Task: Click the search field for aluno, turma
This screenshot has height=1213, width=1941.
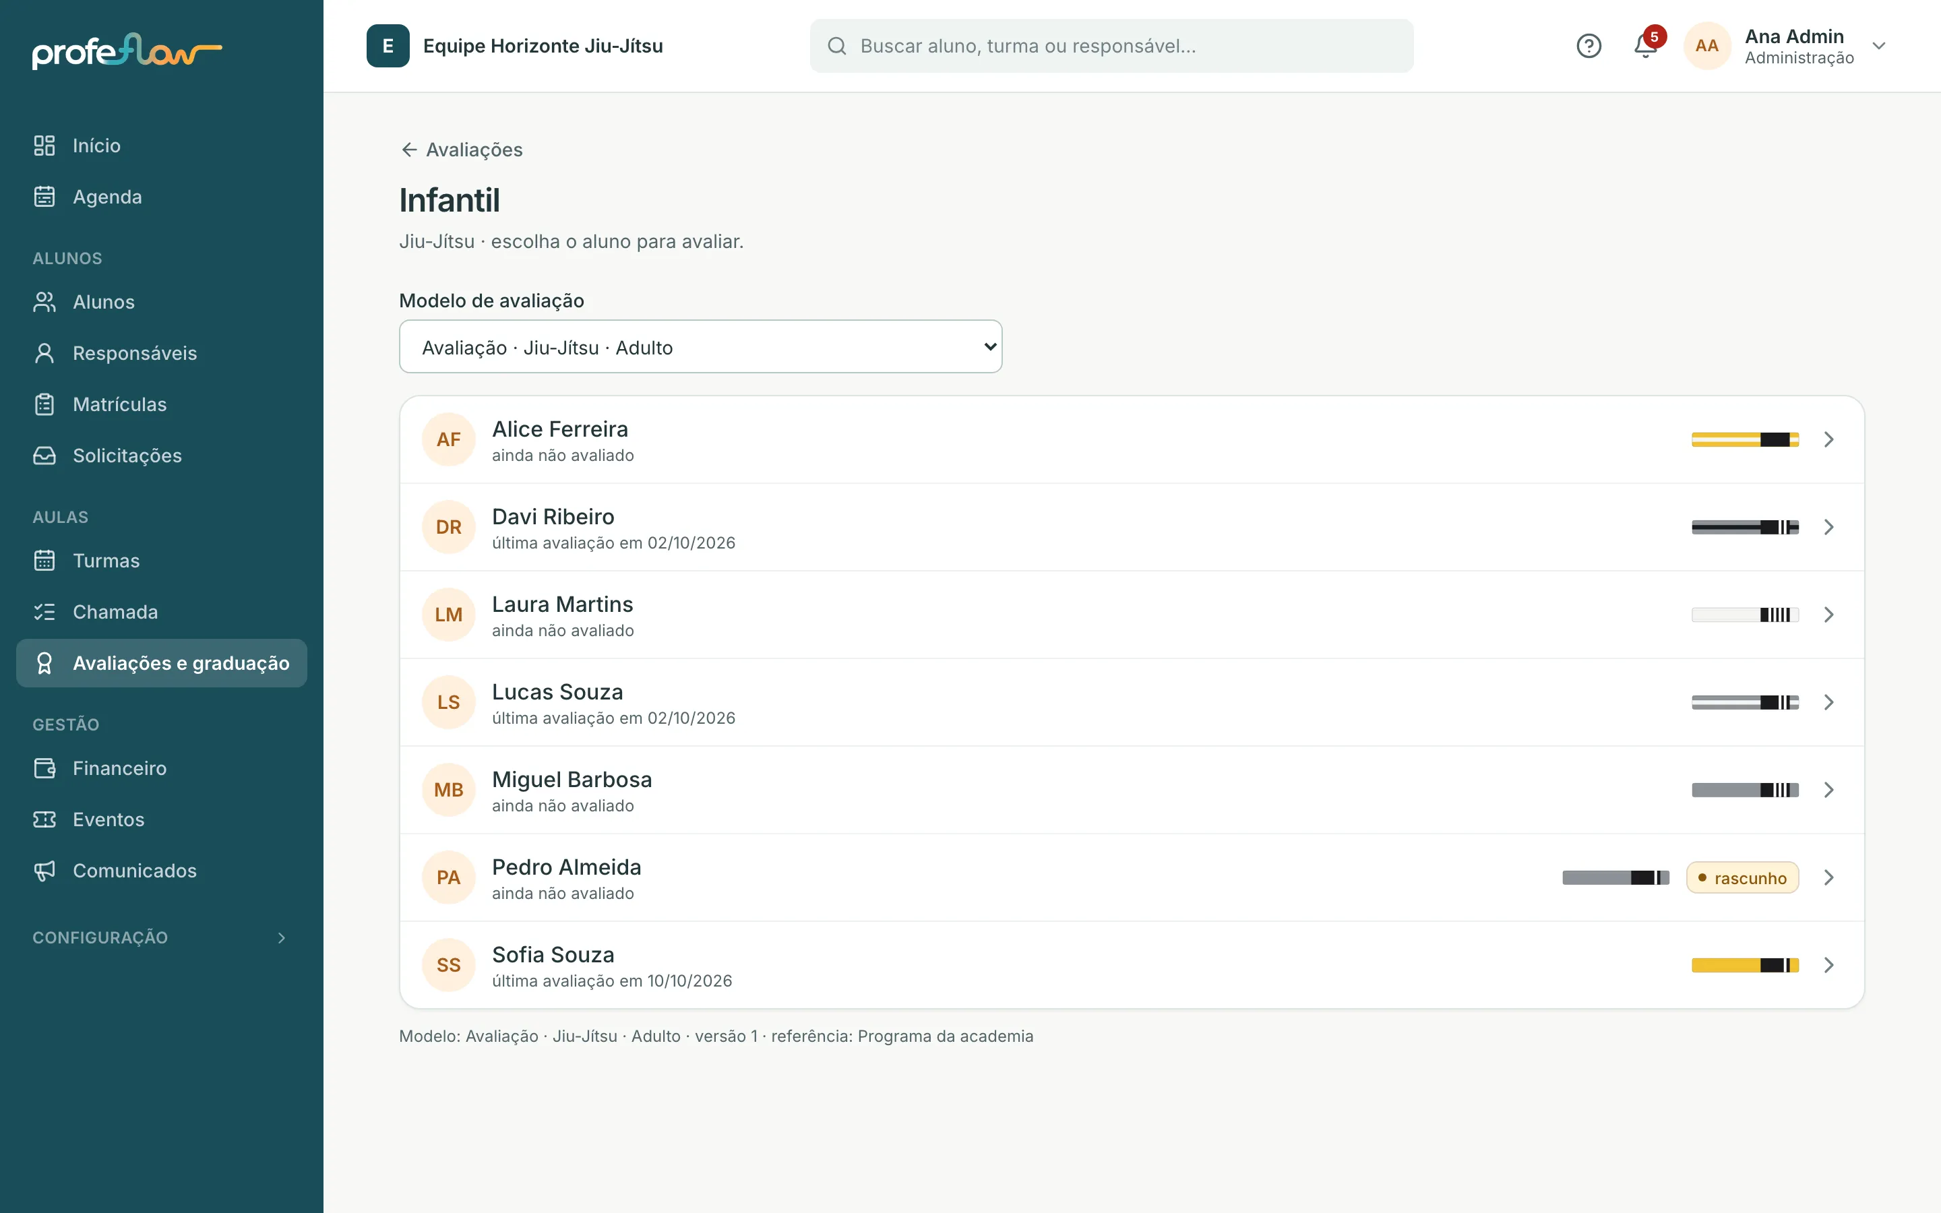Action: 1111,46
